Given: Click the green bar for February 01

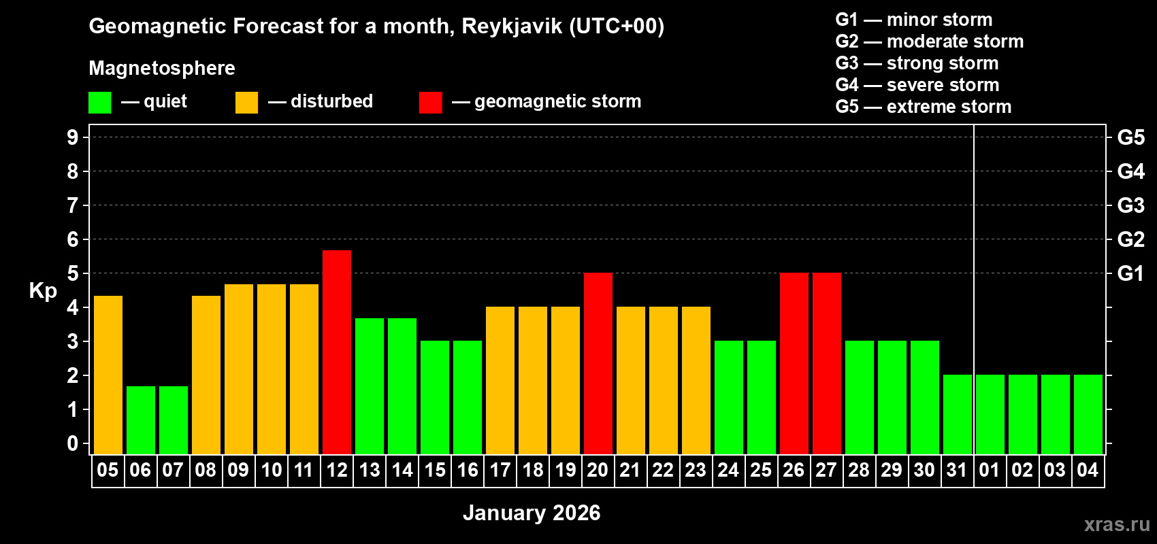Looking at the screenshot, I should pyautogui.click(x=990, y=415).
